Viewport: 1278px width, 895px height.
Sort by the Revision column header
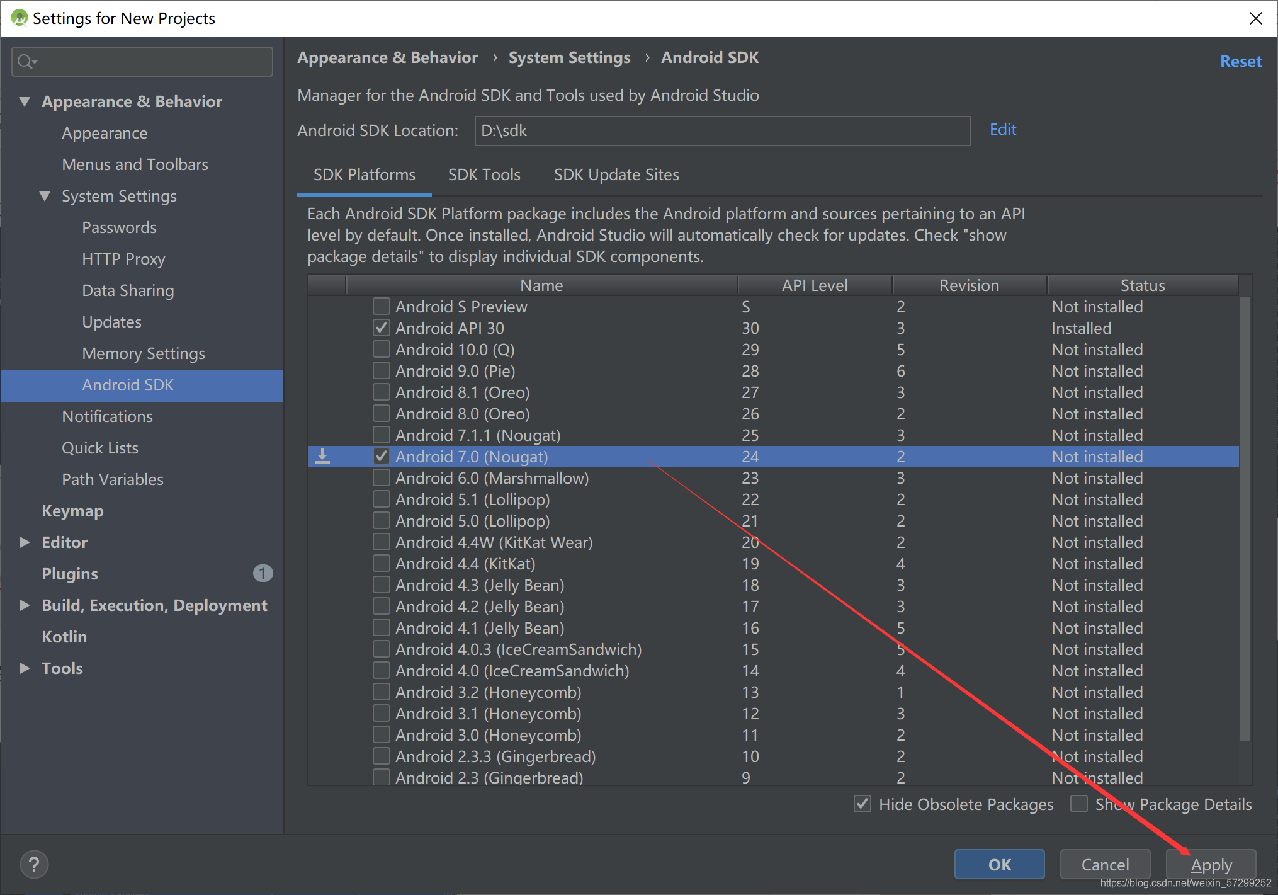(x=969, y=285)
